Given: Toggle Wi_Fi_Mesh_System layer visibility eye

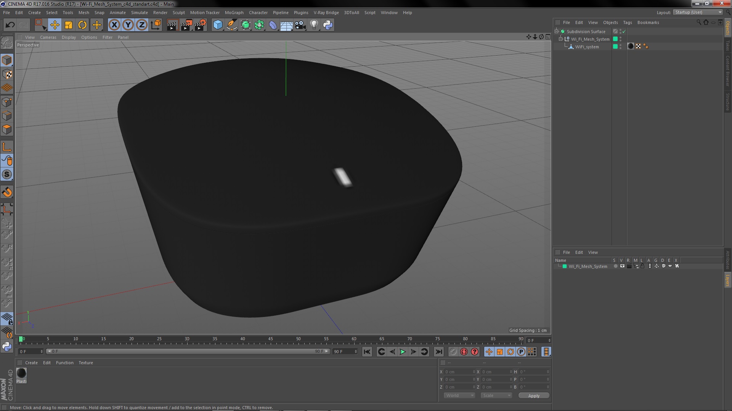Looking at the screenshot, I should tap(622, 266).
